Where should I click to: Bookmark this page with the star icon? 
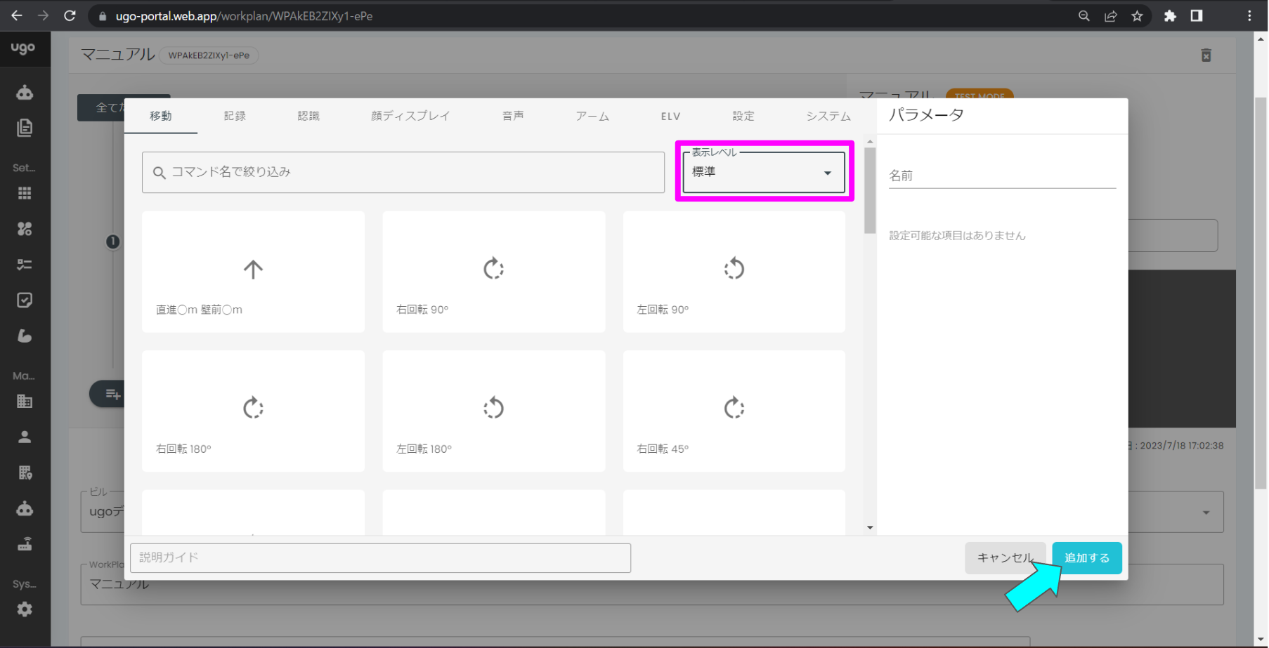click(x=1137, y=15)
